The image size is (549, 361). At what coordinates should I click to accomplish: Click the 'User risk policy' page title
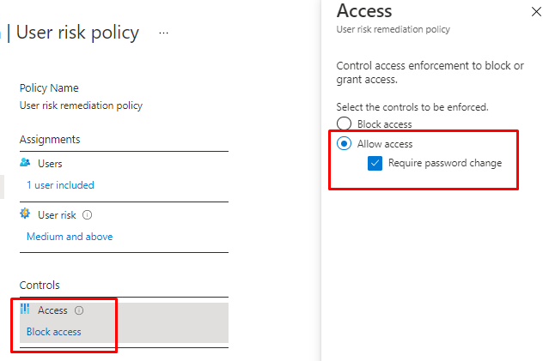click(77, 33)
